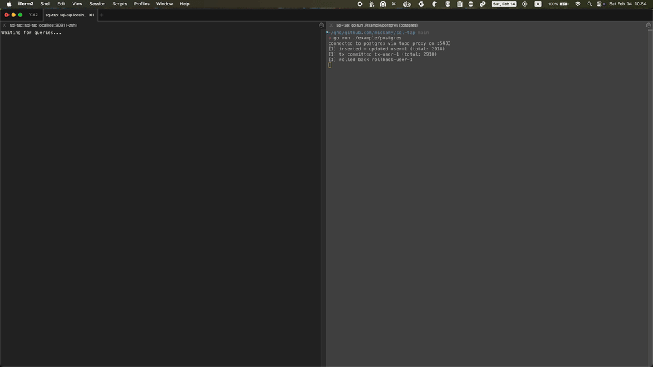The image size is (653, 367).
Task: Click the 'go run ./example/postgres' command line
Action: [x=367, y=38]
